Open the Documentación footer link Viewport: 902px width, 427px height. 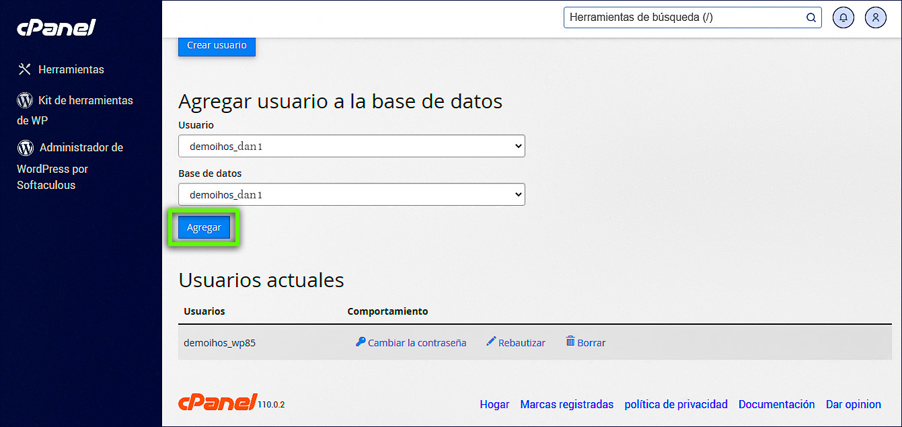coord(776,404)
